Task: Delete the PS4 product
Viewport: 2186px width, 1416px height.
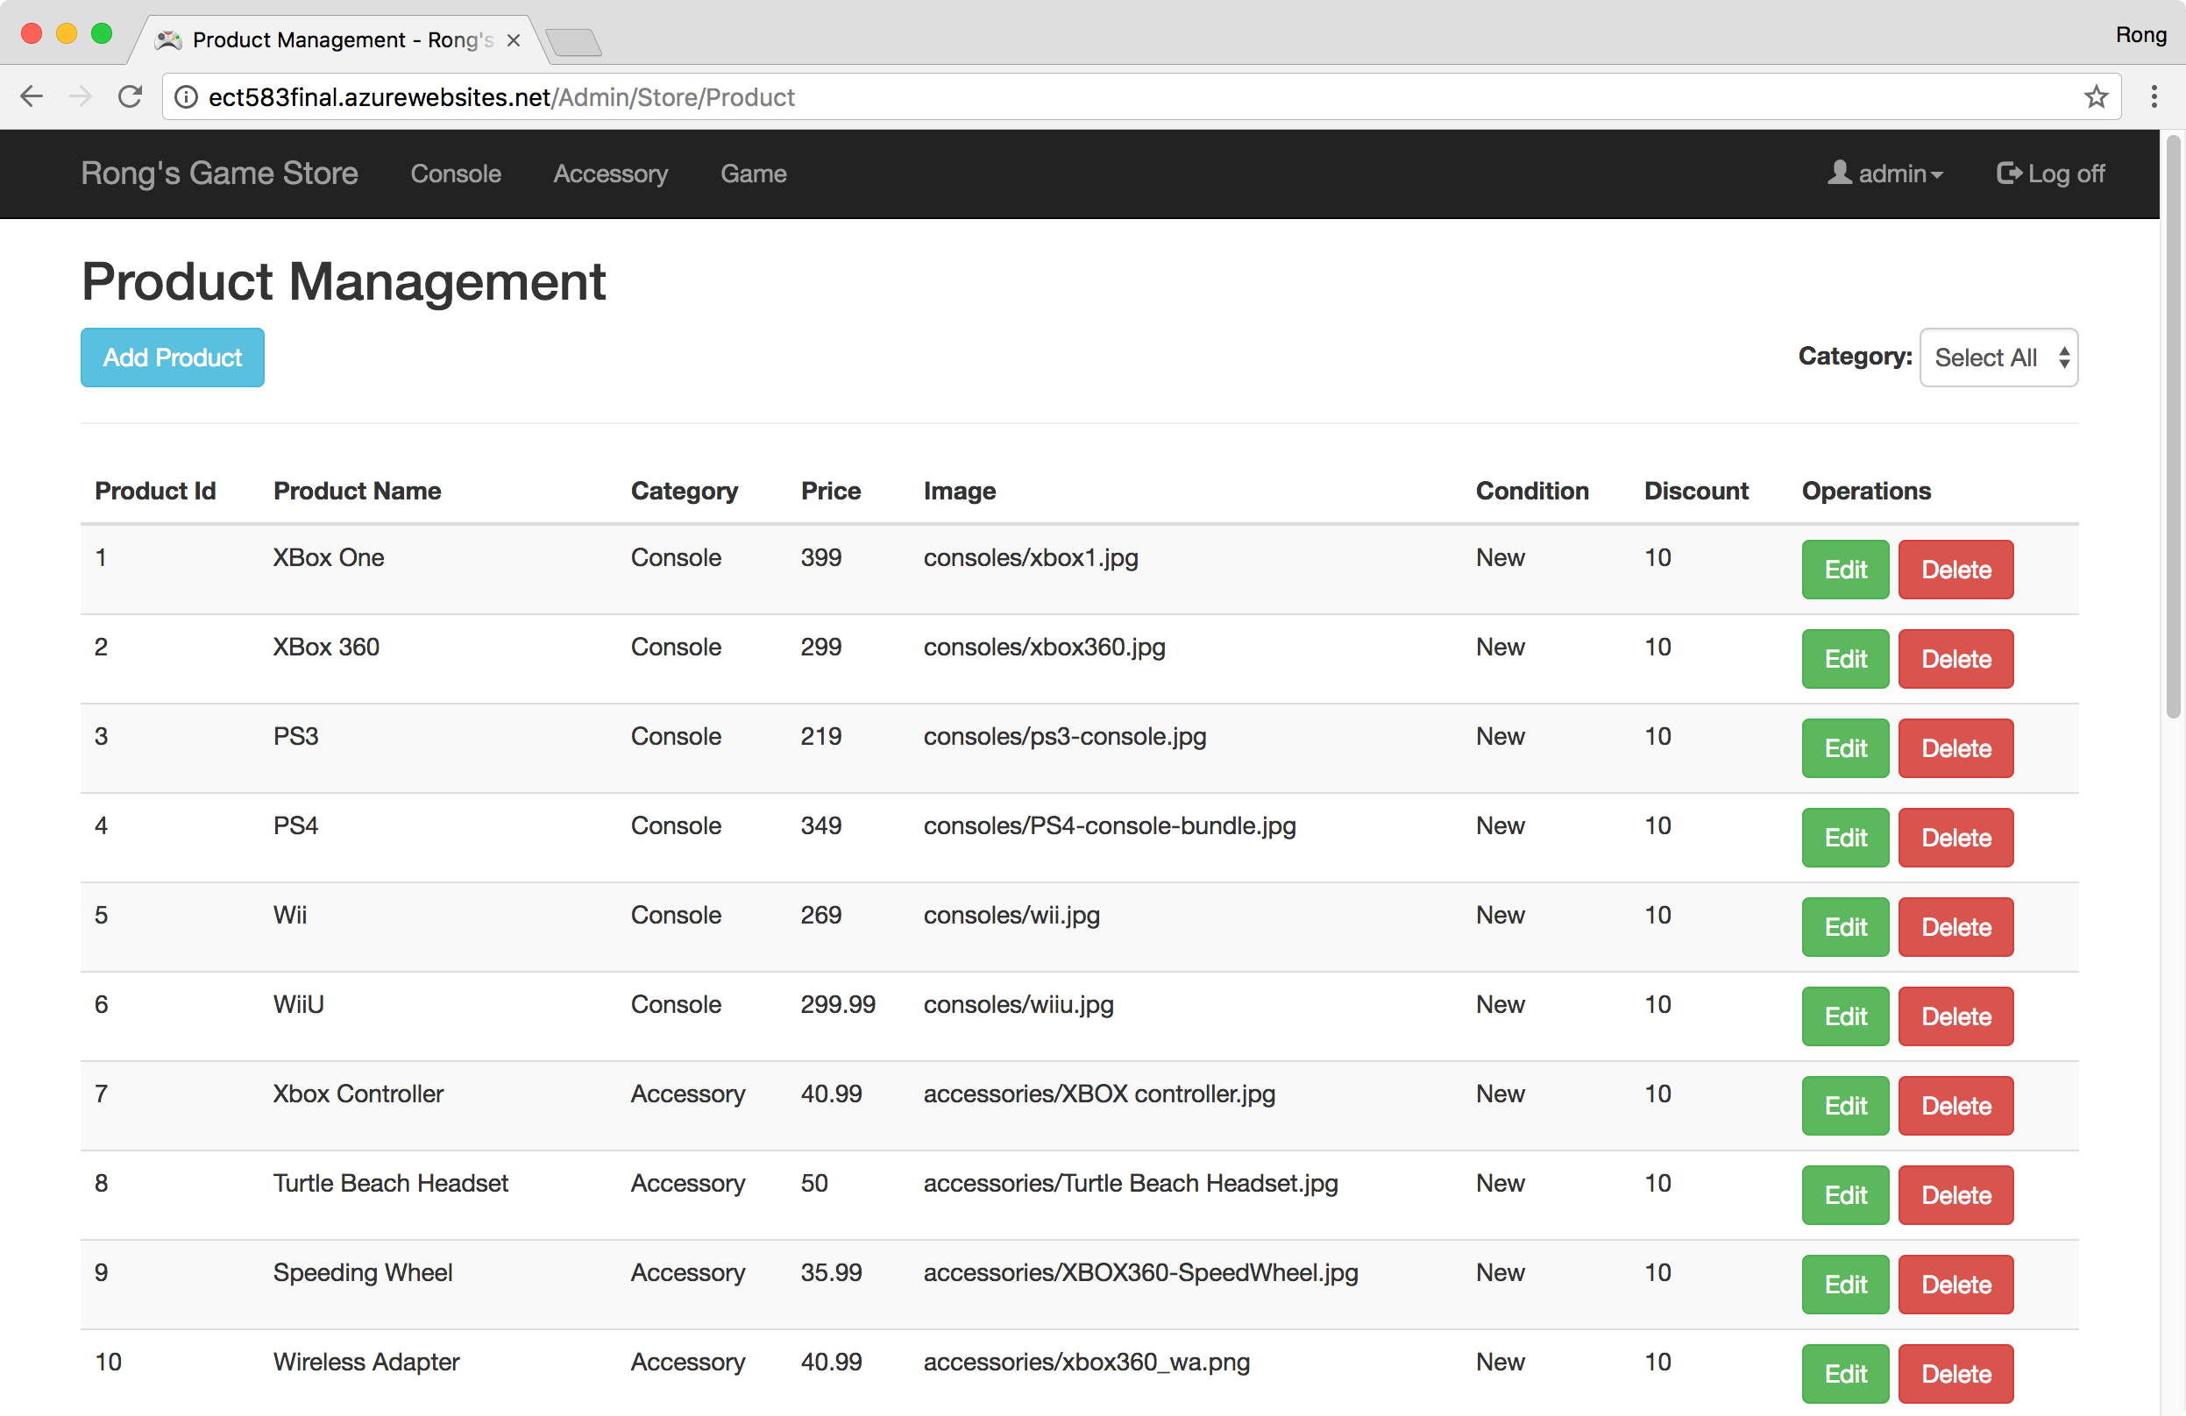Action: pyautogui.click(x=1956, y=838)
